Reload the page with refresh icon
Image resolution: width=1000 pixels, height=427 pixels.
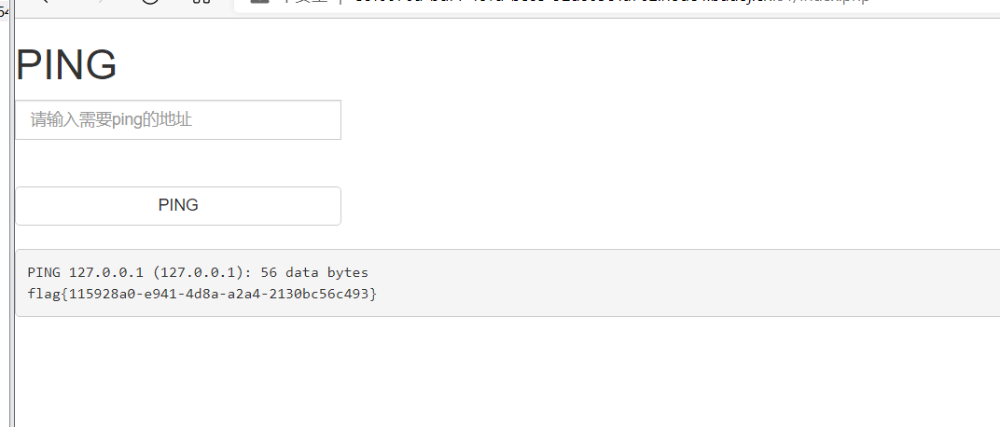tap(150, 1)
